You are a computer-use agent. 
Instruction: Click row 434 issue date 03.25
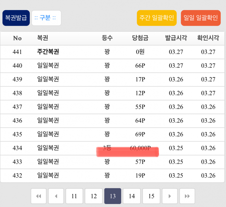pos(176,148)
